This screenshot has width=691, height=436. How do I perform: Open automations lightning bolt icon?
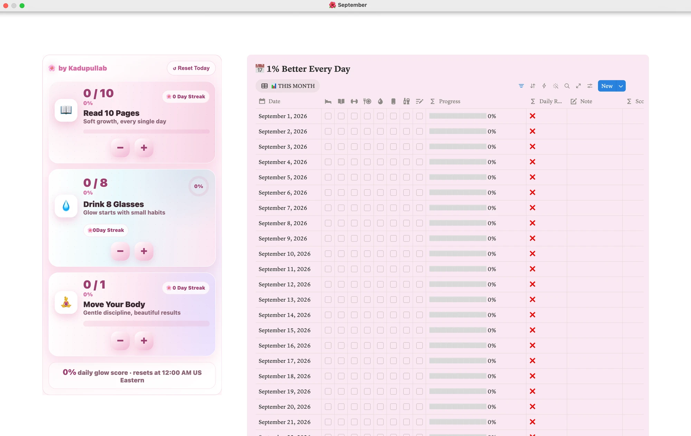544,86
